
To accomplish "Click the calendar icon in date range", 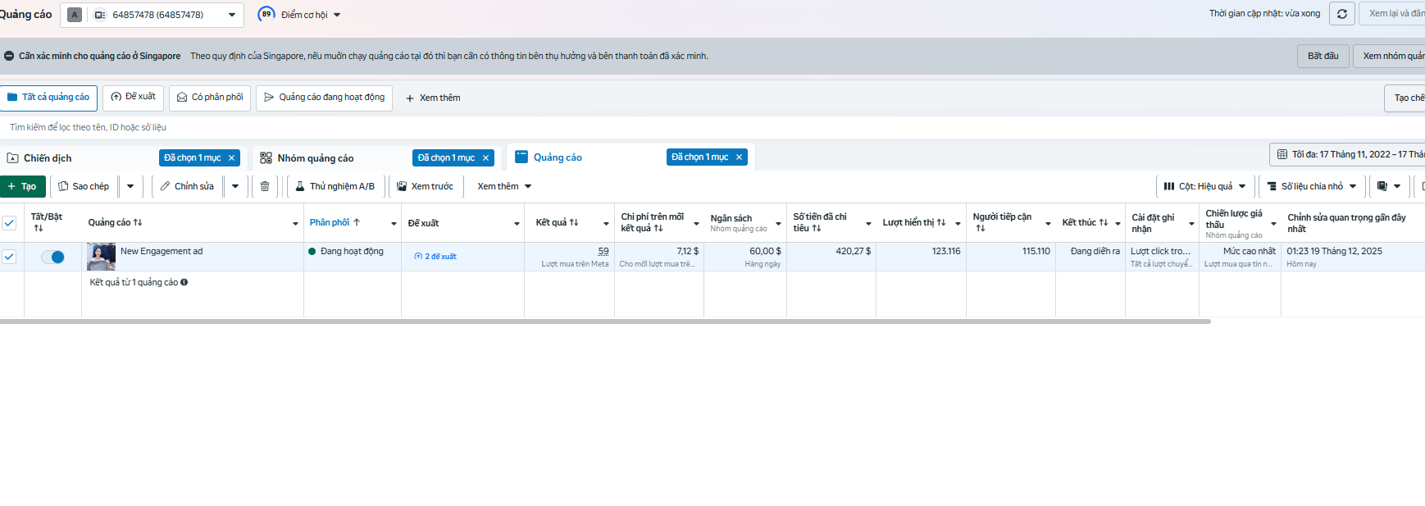I will 1282,154.
